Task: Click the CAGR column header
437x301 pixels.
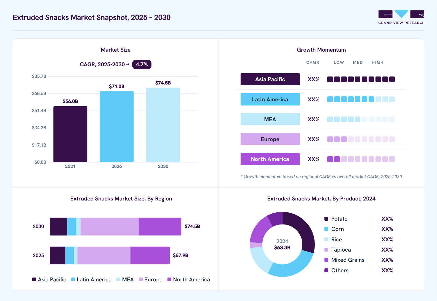Action: [313, 62]
